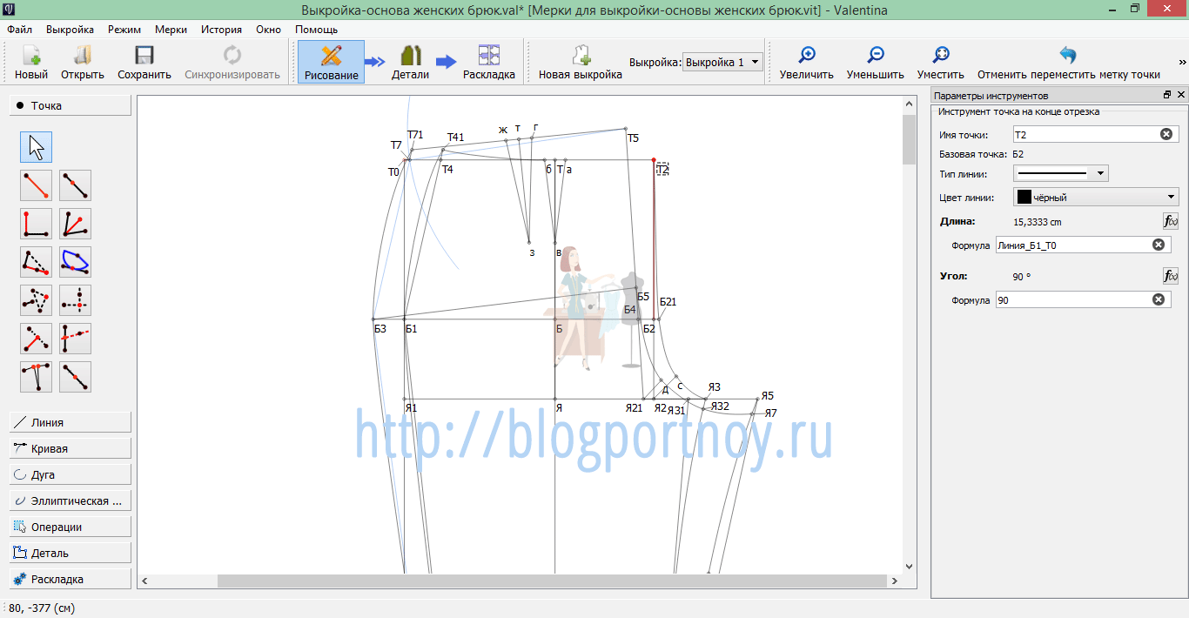
Task: Click Увеличить to zoom in
Action: pyautogui.click(x=806, y=63)
